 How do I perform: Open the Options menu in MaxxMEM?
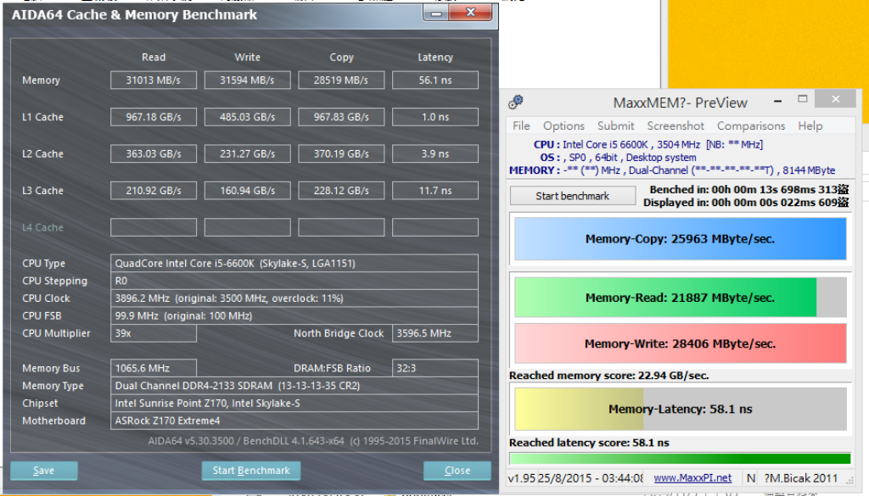pyautogui.click(x=563, y=125)
